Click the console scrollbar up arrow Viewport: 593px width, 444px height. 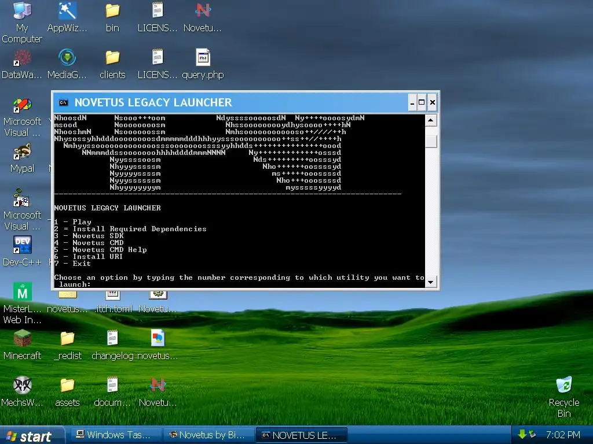pos(431,120)
